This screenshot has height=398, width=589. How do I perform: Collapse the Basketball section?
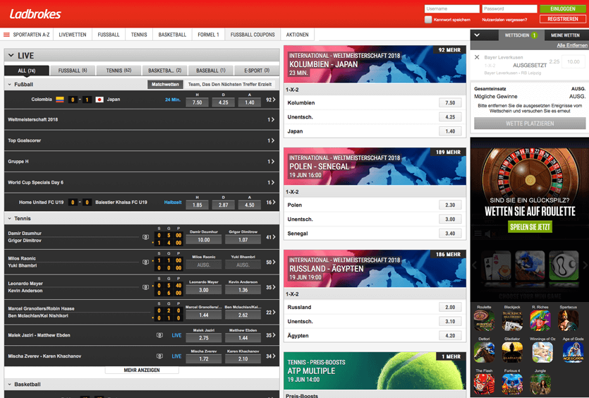[10, 385]
